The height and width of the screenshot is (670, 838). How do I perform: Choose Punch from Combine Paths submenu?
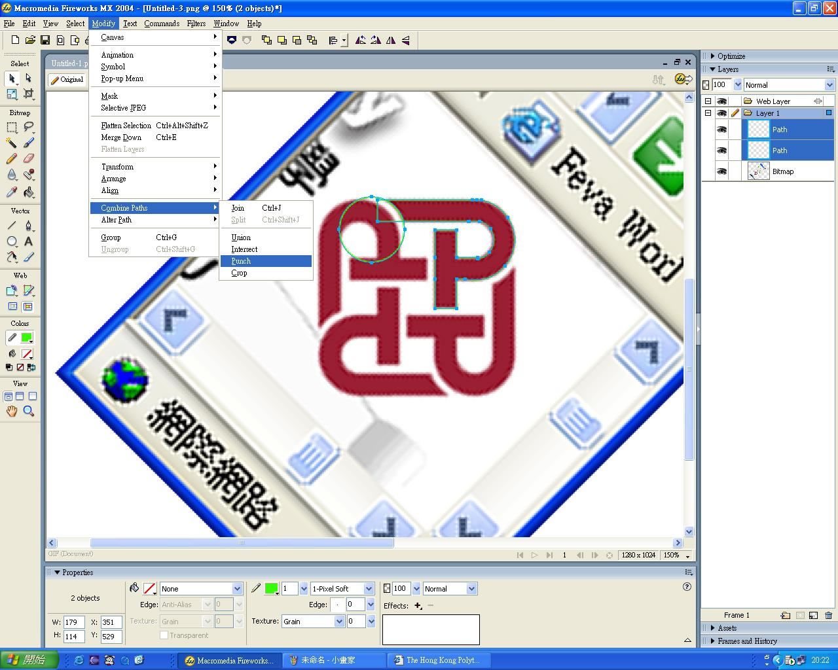click(266, 261)
